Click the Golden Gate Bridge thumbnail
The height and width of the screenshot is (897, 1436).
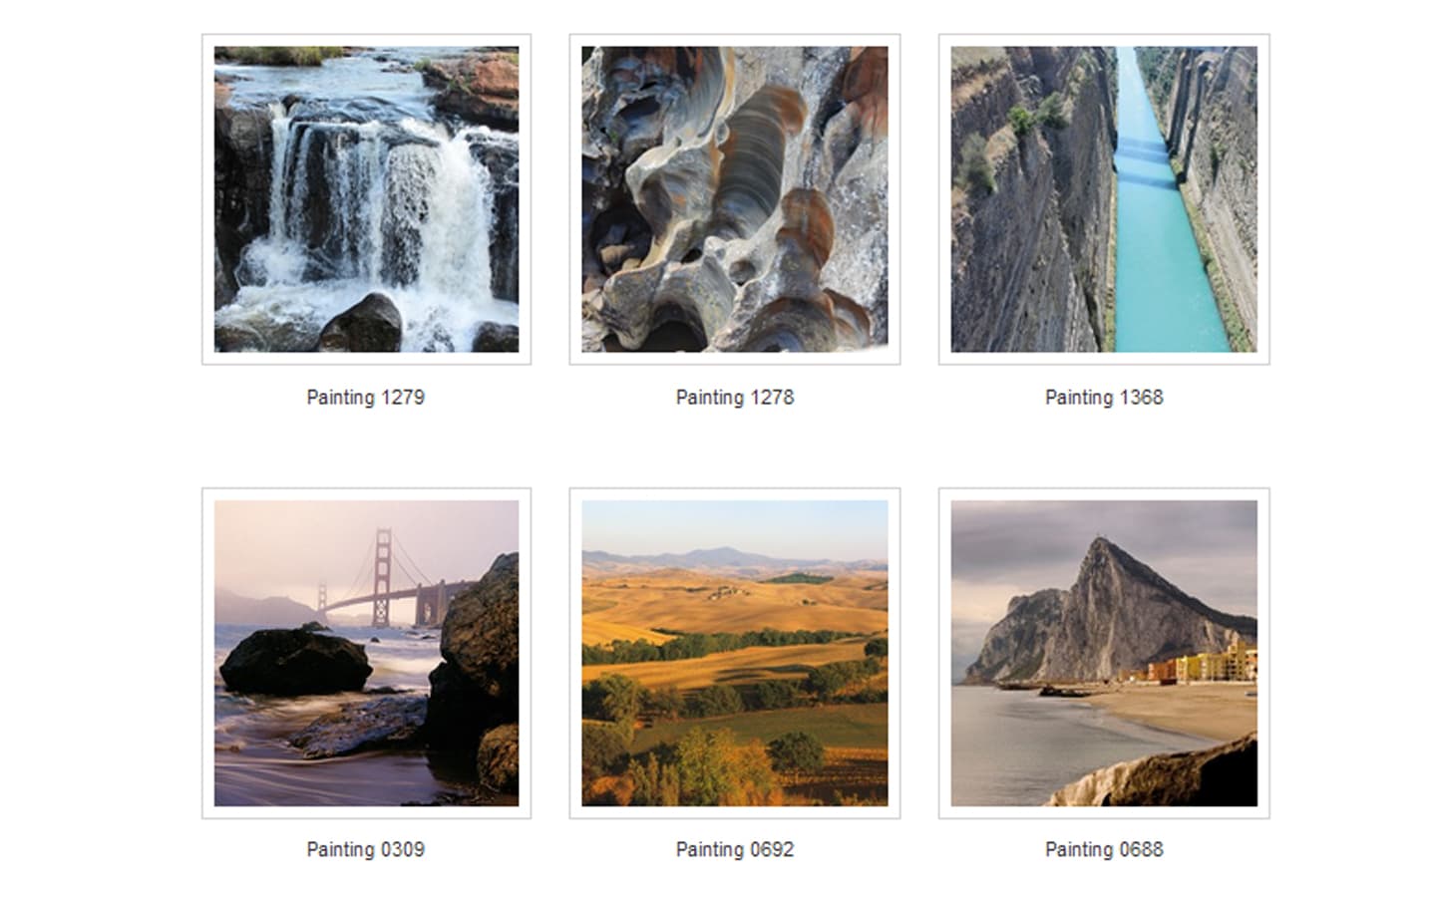(366, 653)
